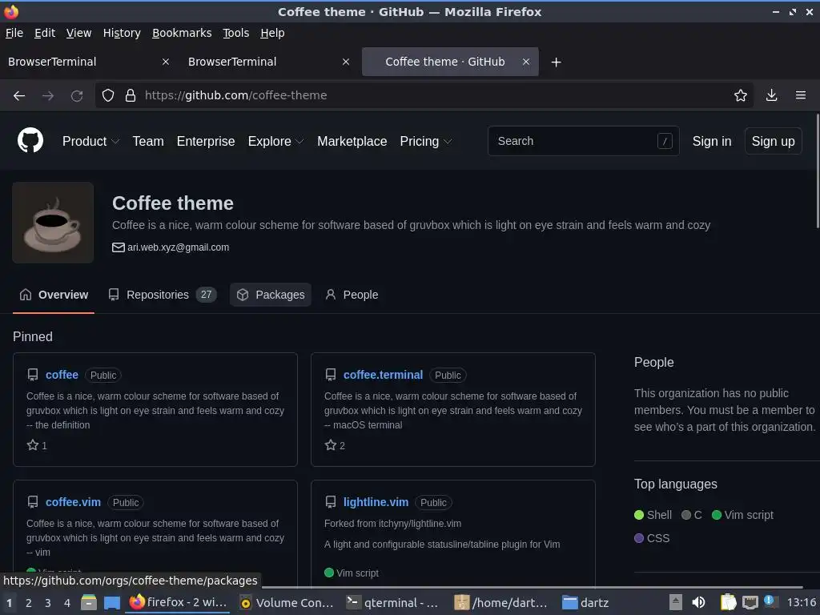
Task: Open the Enterprise navigation link
Action: (x=206, y=141)
